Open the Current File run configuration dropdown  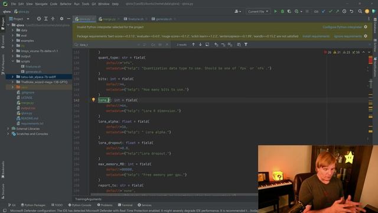point(258,11)
